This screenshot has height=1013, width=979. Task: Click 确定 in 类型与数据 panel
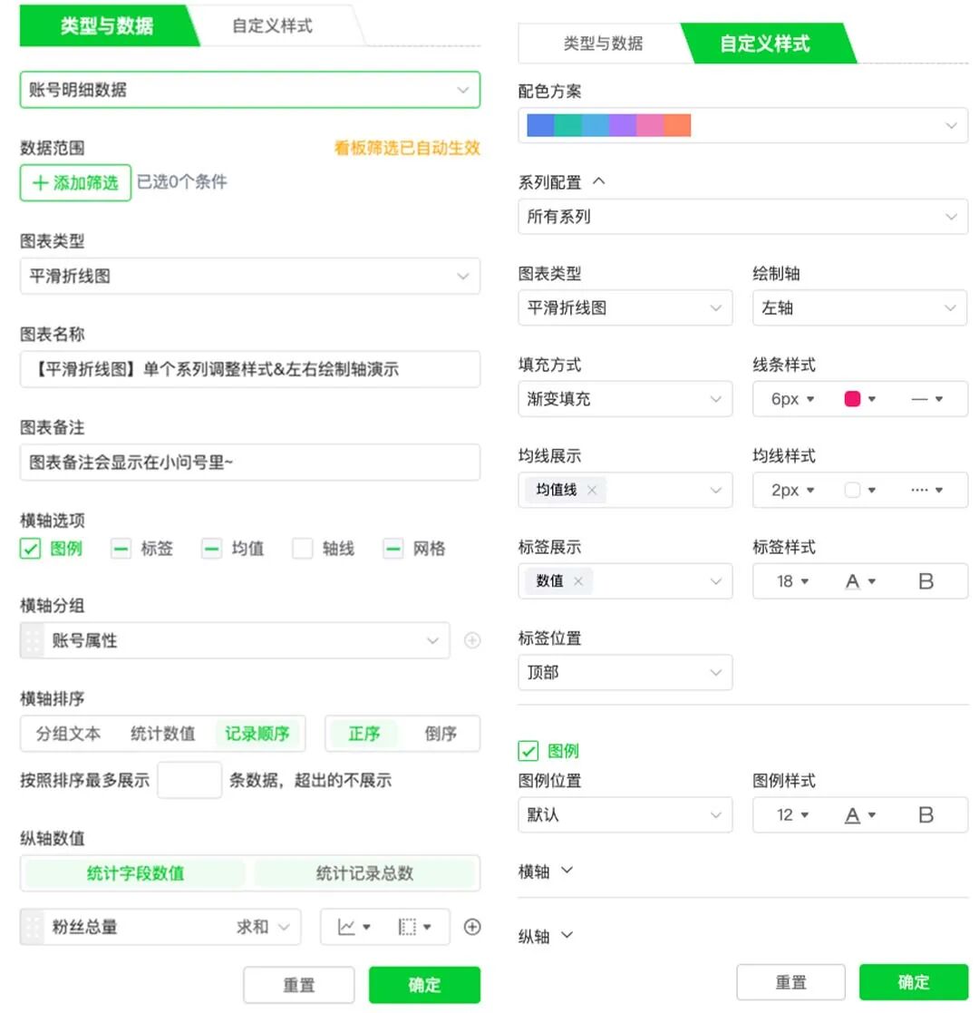pyautogui.click(x=424, y=985)
